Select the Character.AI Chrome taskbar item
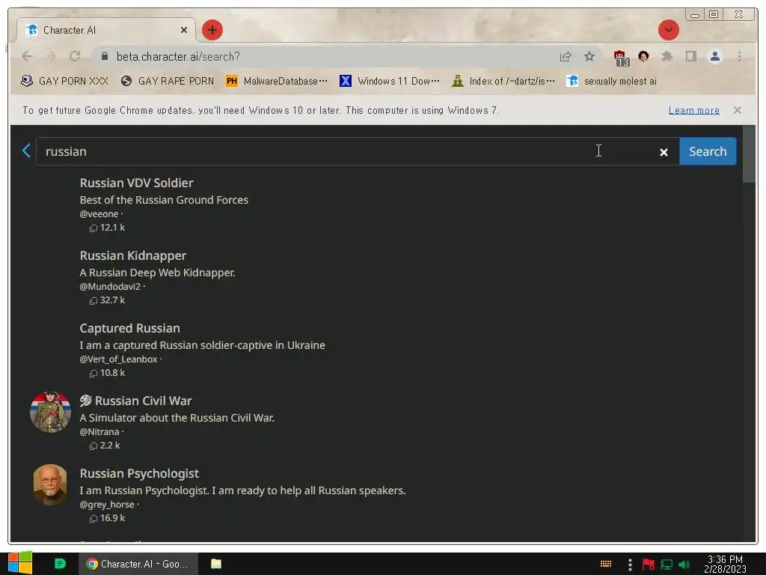The height and width of the screenshot is (575, 766). pos(138,564)
